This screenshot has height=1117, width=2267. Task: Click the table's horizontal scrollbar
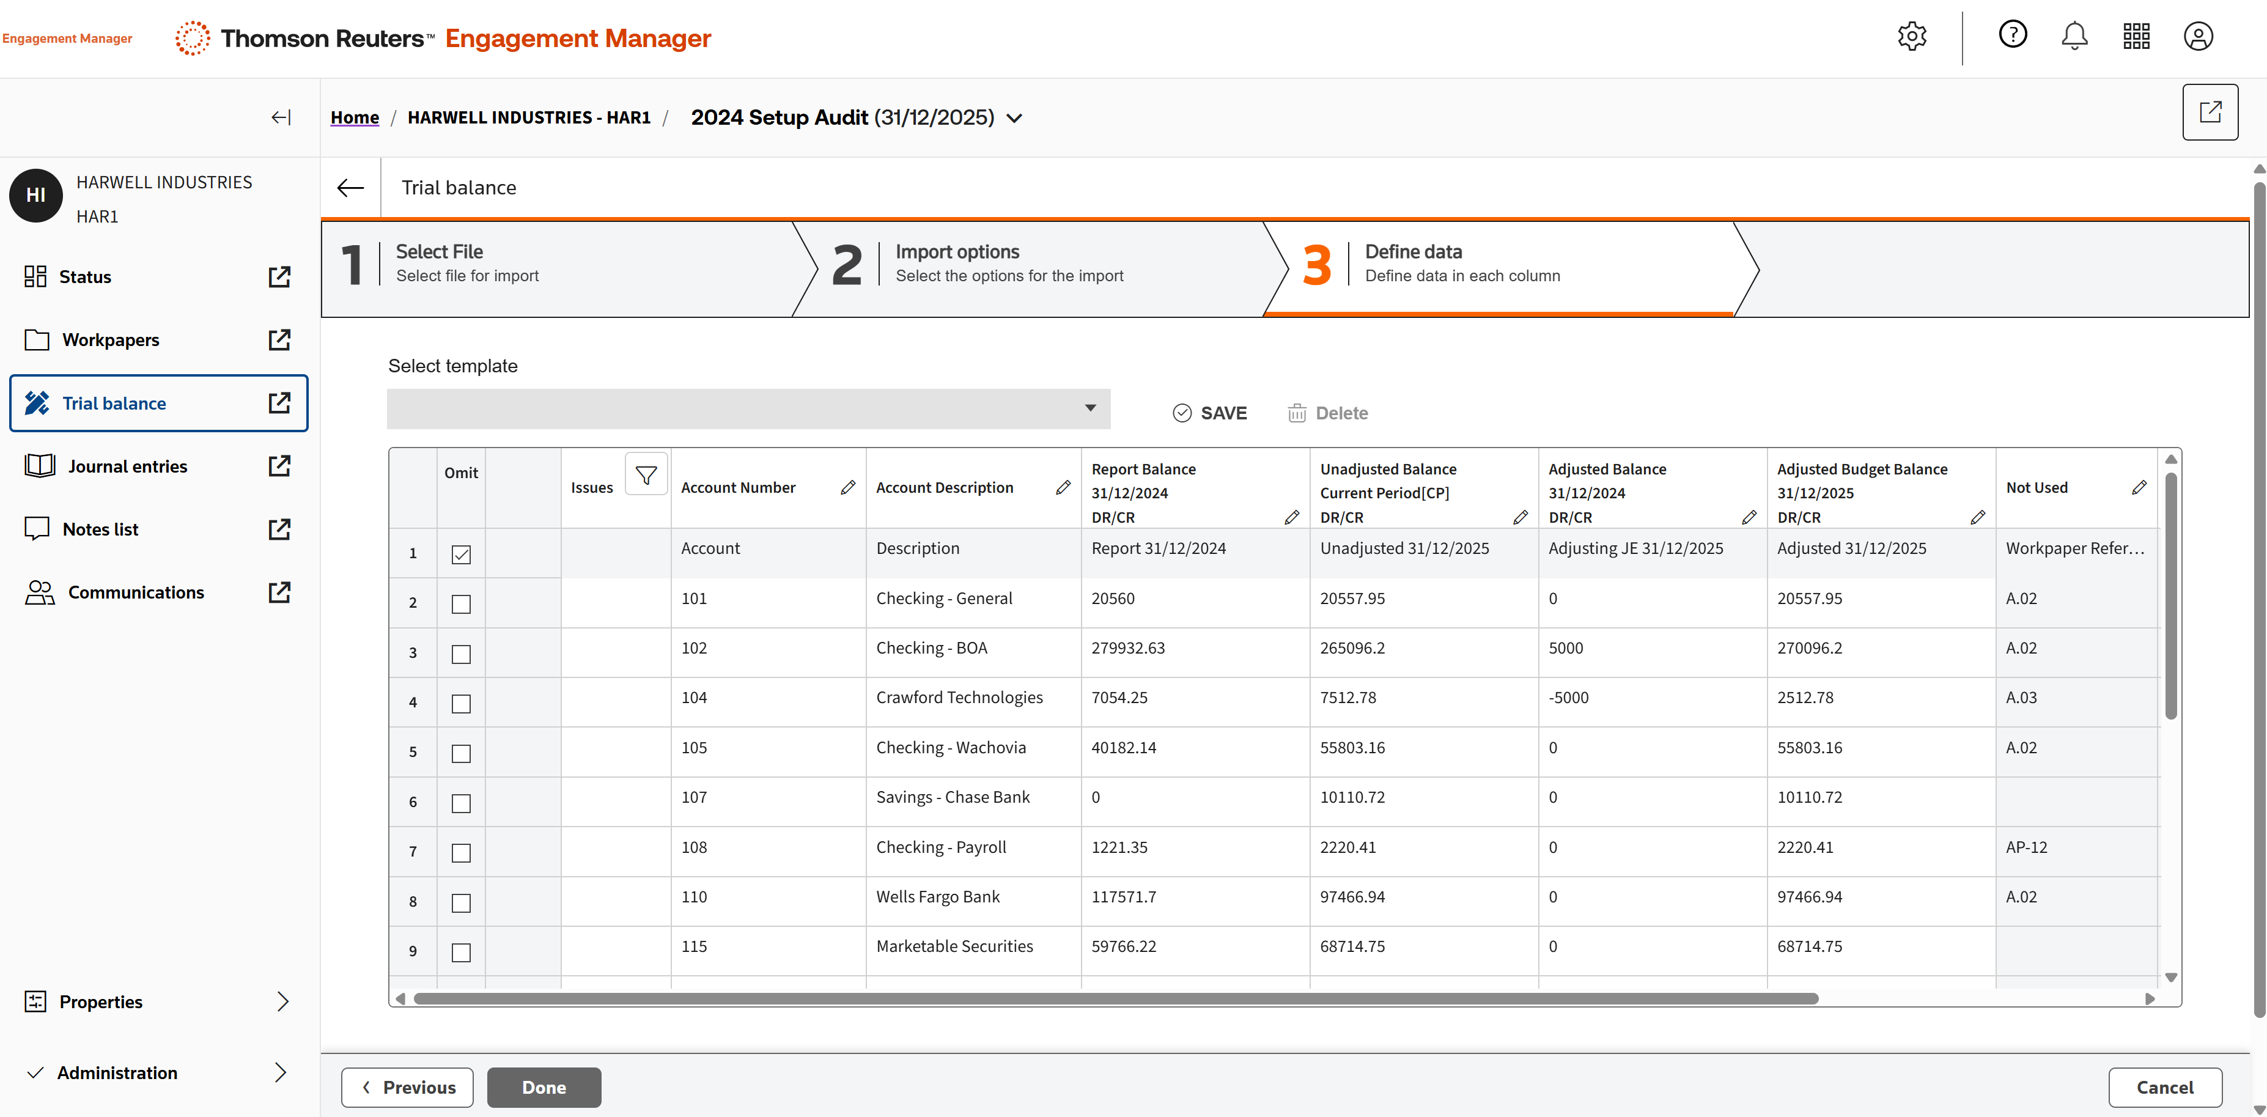[x=1115, y=998]
